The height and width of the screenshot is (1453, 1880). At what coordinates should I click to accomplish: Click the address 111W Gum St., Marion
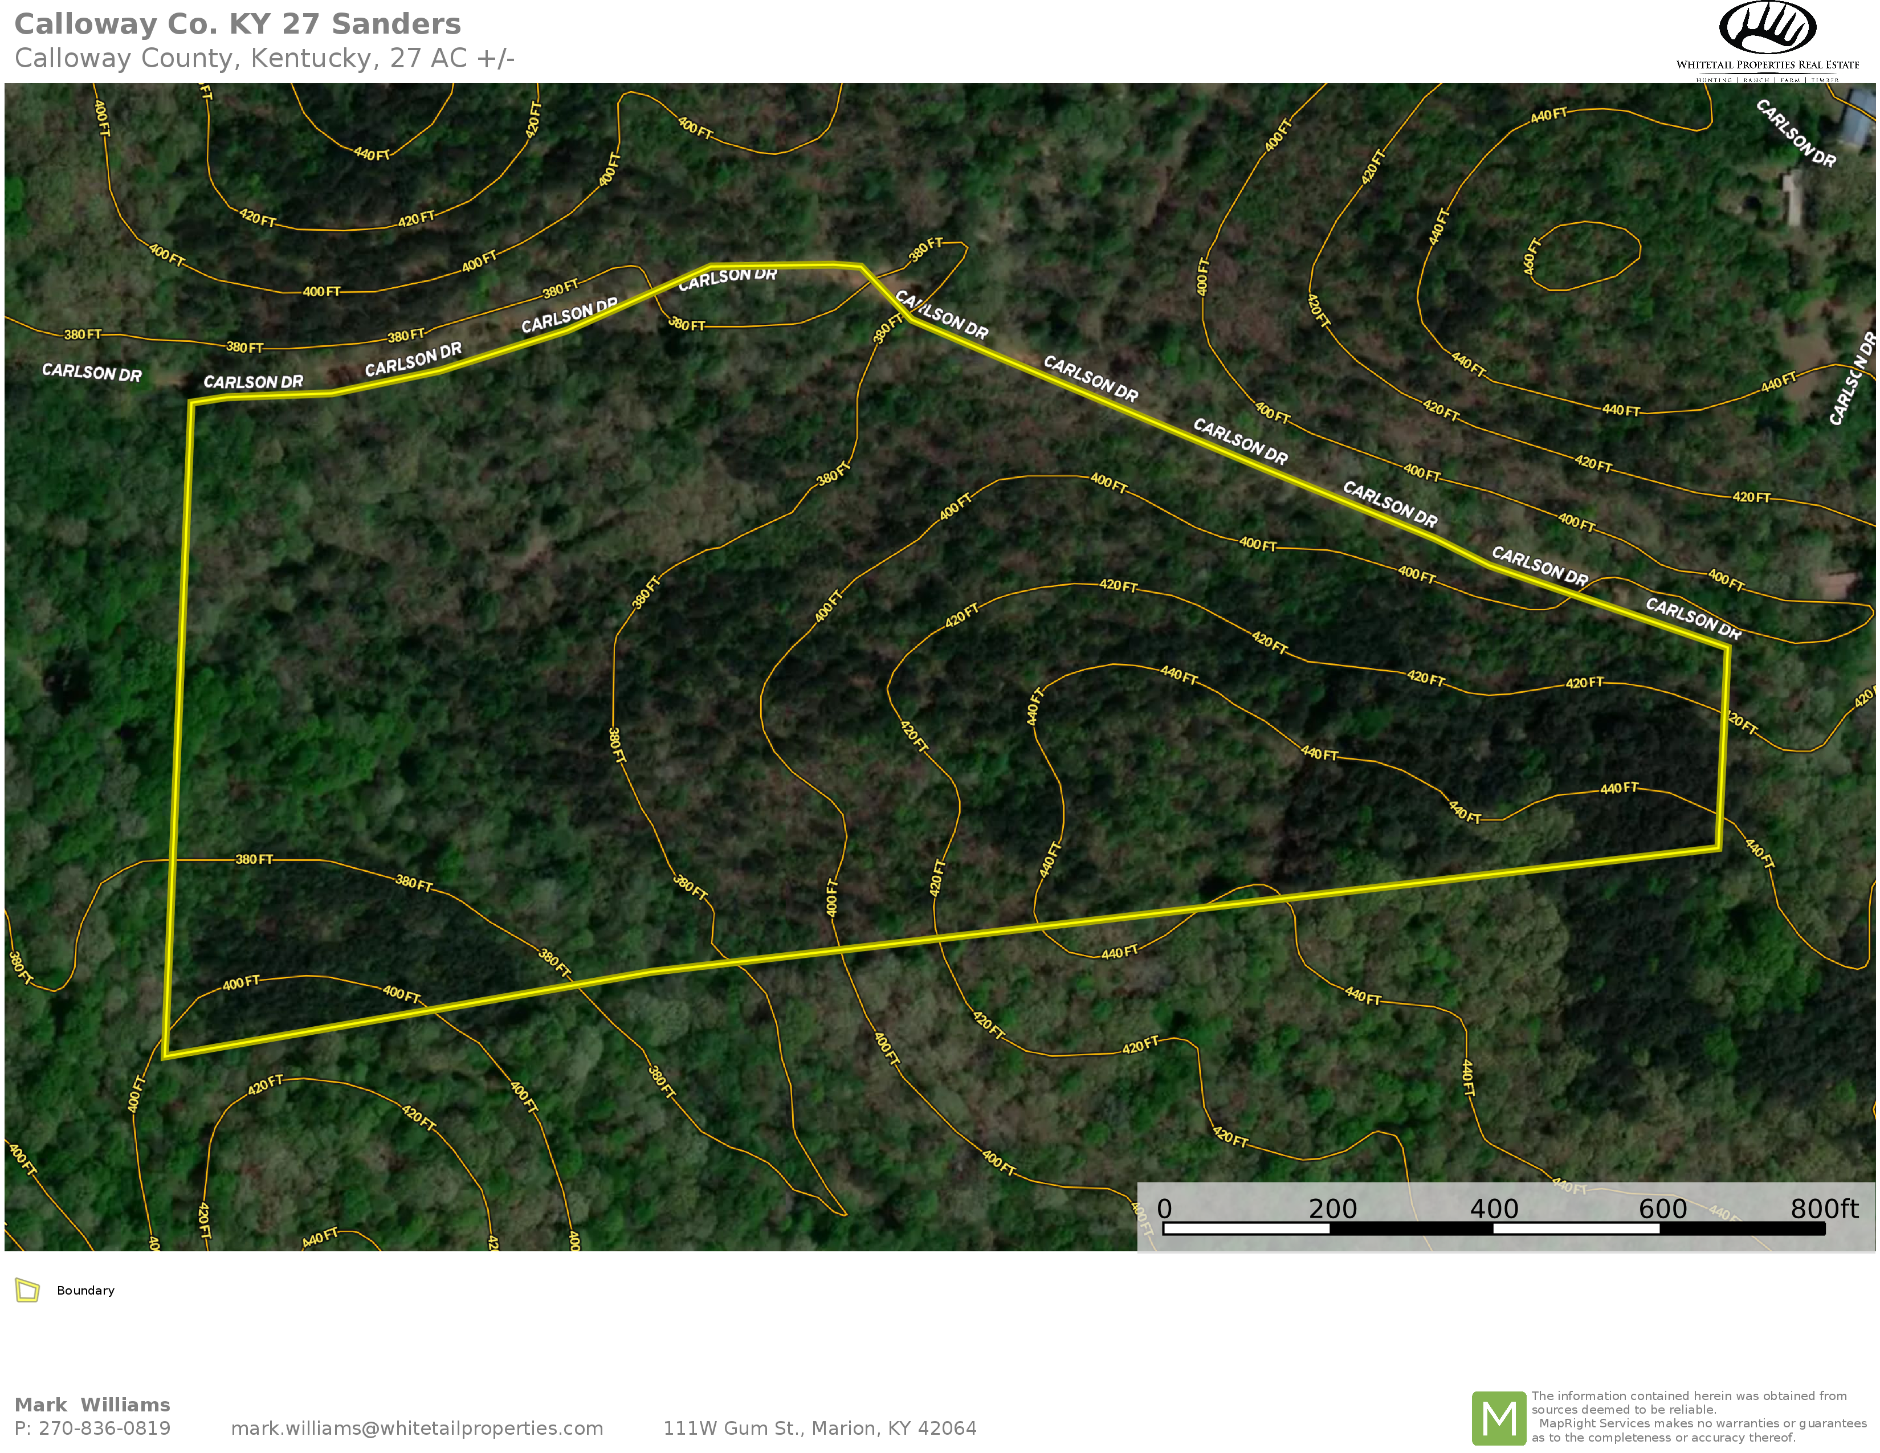[819, 1429]
